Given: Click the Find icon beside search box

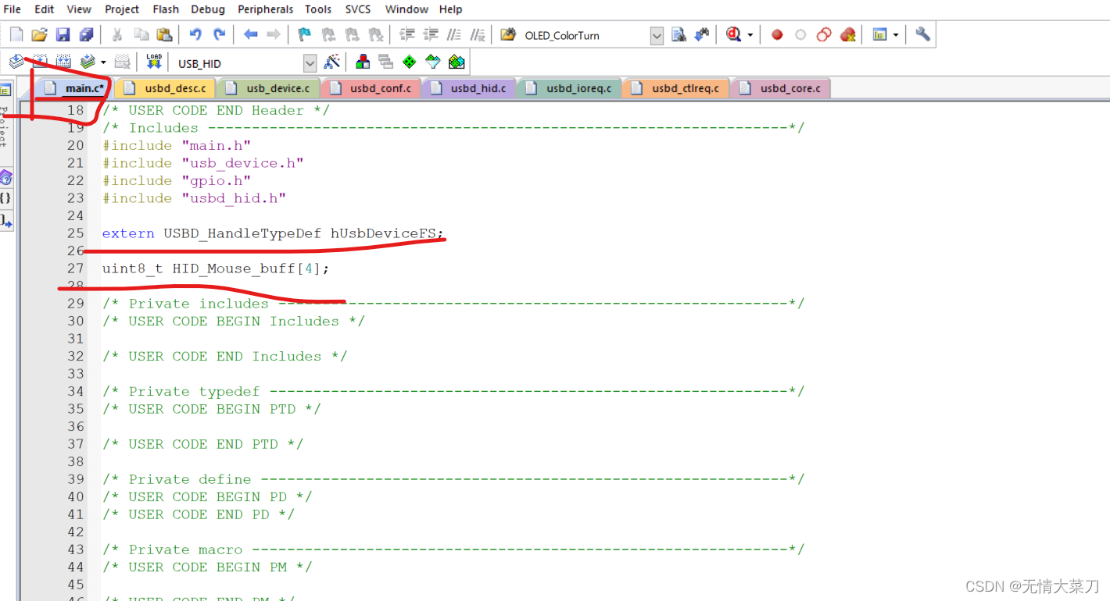Looking at the screenshot, I should coord(679,35).
